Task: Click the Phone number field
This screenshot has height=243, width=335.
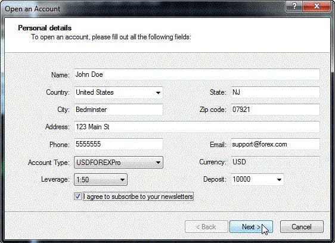Action: pyautogui.click(x=119, y=144)
